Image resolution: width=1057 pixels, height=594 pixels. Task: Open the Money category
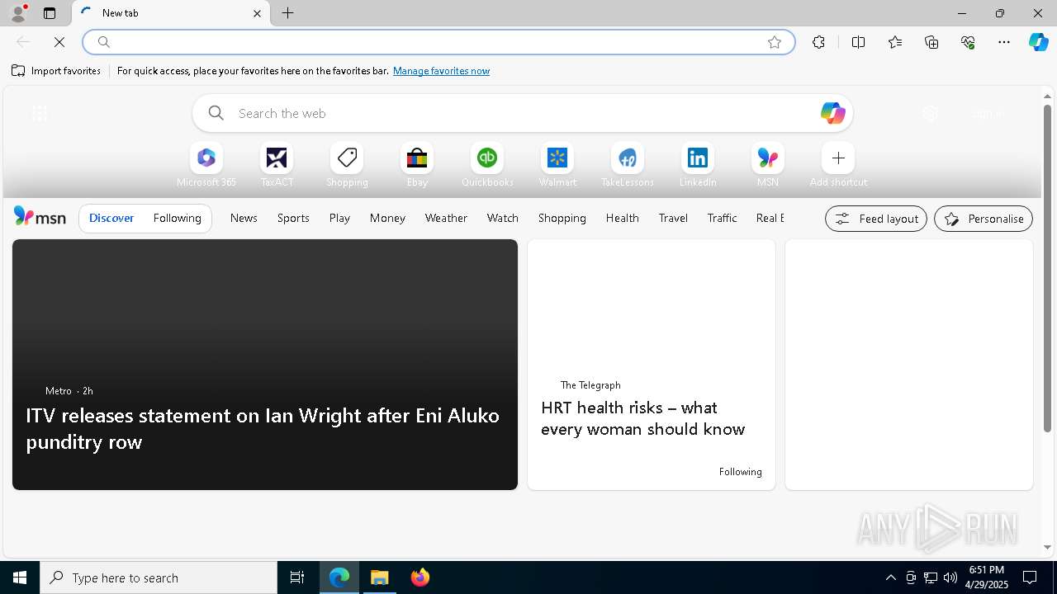[x=387, y=218]
